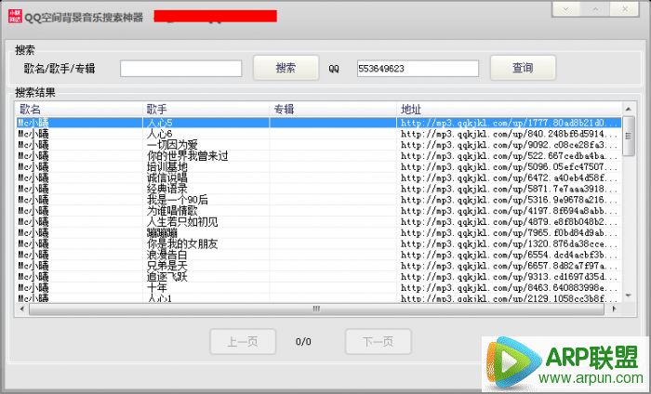
Task: Select the row 一切因为爱
Action: click(x=318, y=145)
